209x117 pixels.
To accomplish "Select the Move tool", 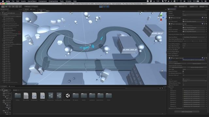I will pos(6,6).
